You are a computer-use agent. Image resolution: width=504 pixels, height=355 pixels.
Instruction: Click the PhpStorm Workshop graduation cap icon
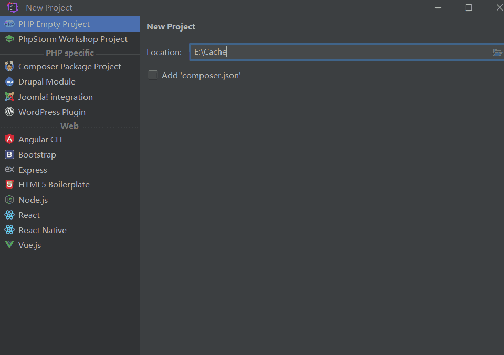point(9,39)
